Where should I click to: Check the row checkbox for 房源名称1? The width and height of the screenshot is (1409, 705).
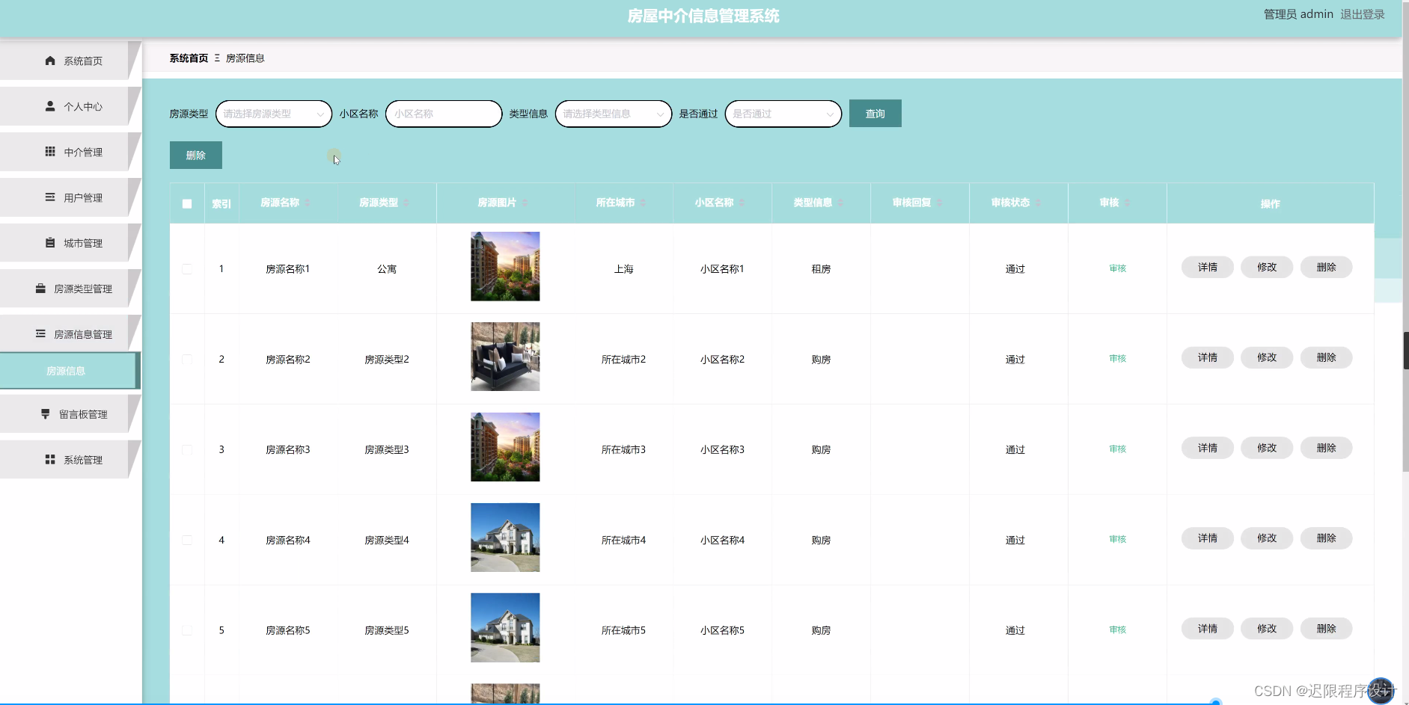tap(186, 268)
